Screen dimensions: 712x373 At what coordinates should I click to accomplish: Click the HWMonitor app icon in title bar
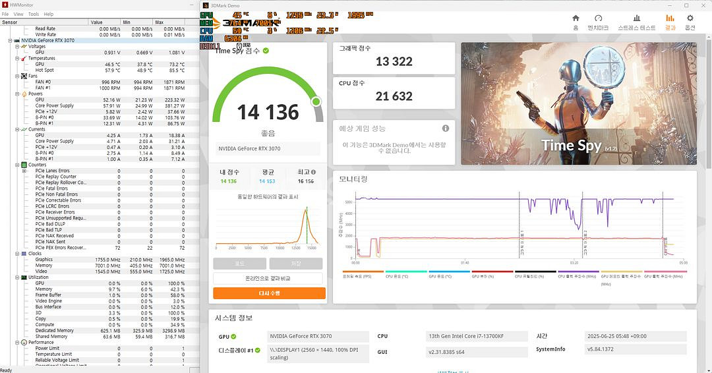tap(5, 5)
